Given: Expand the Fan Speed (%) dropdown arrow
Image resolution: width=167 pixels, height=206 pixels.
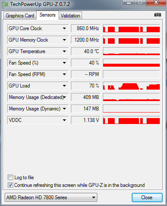Looking at the screenshot, I should coord(64,63).
